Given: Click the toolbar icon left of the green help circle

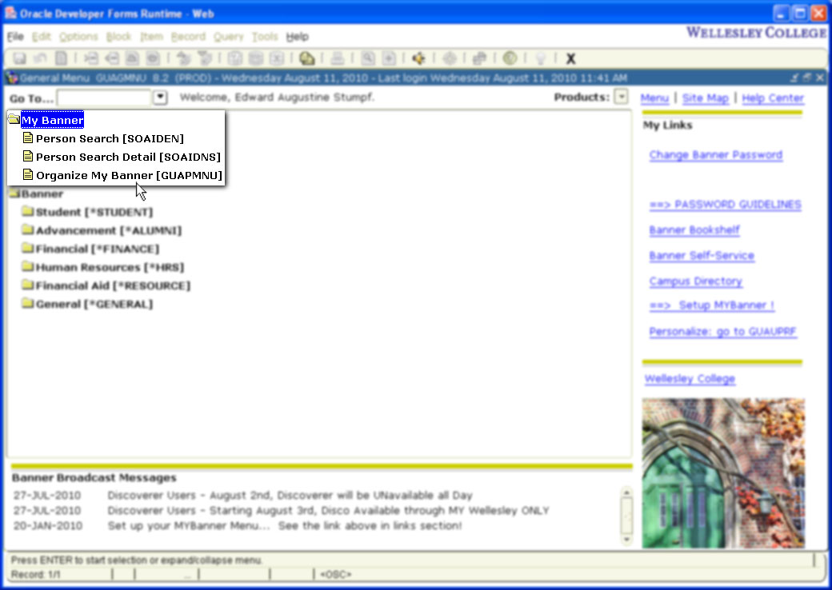Looking at the screenshot, I should [480, 58].
